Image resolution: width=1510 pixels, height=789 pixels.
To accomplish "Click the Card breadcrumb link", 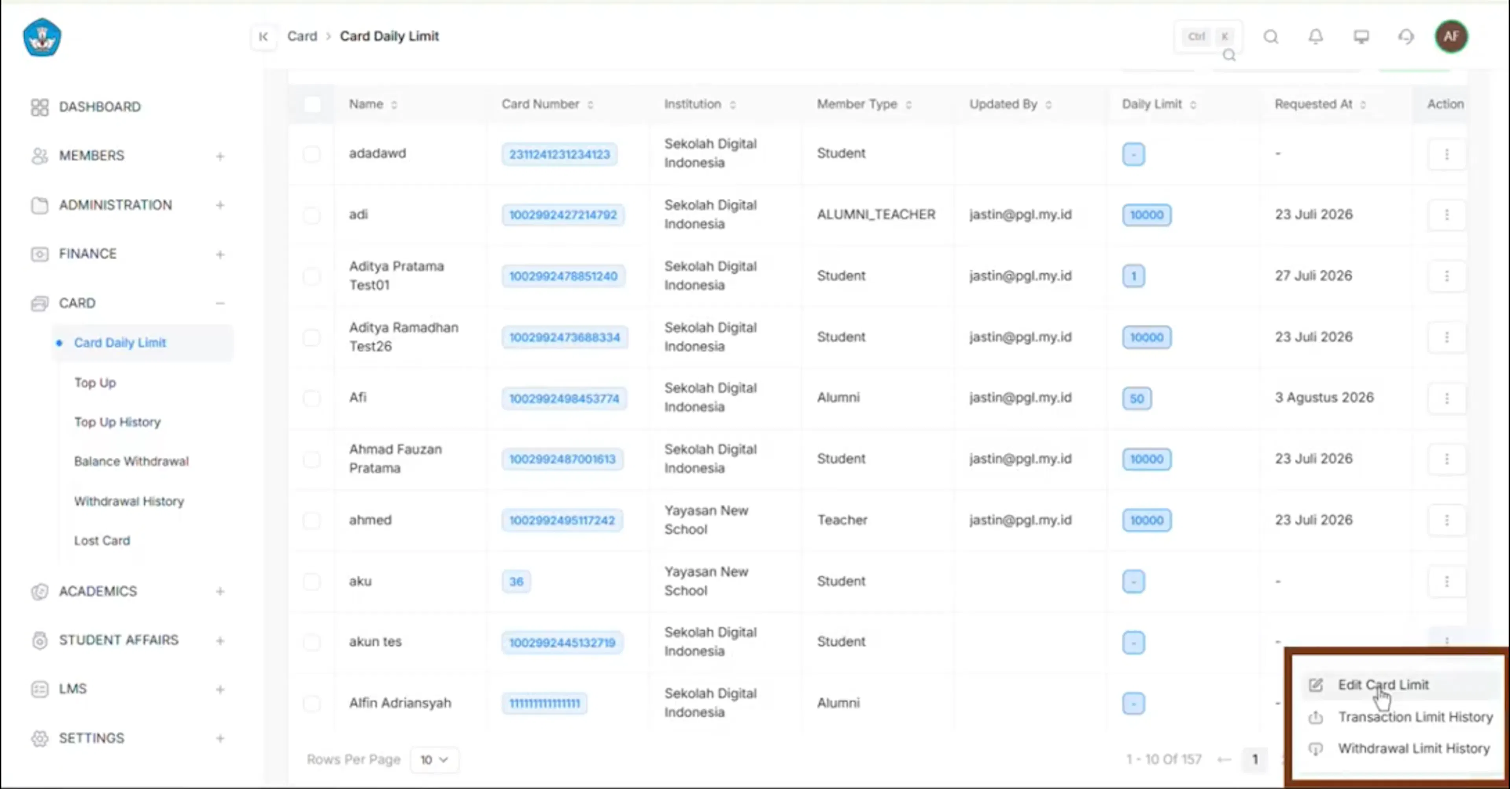I will click(x=302, y=36).
